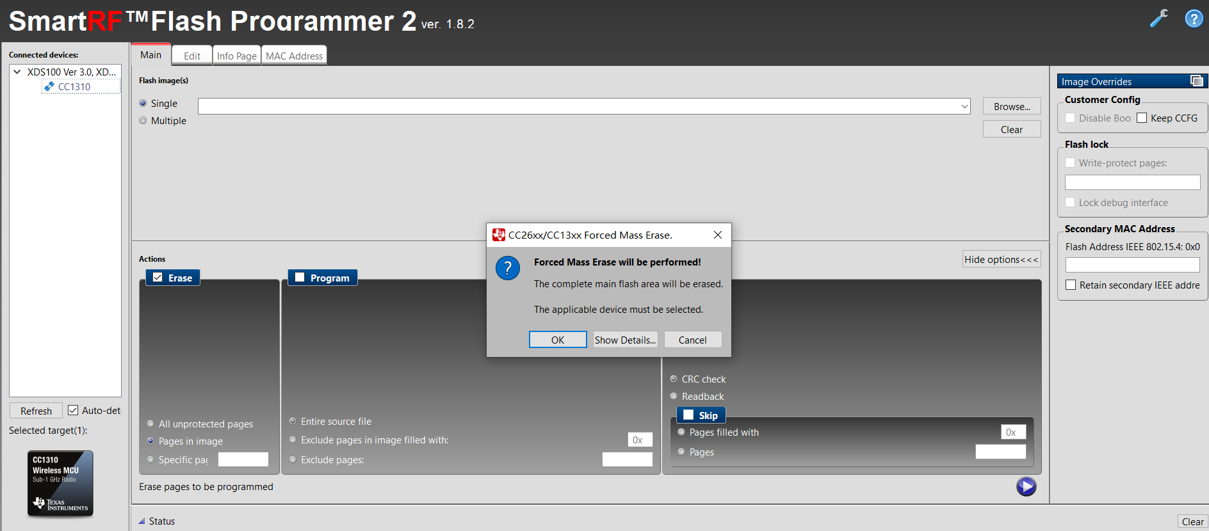Select CRC check verify option
This screenshot has height=531, width=1209.
point(674,379)
